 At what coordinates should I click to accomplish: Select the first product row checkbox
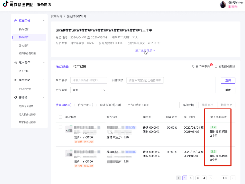click(x=61, y=127)
